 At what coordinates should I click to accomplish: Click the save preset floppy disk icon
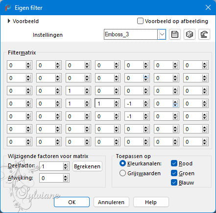[175, 34]
